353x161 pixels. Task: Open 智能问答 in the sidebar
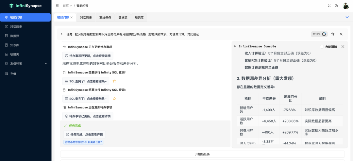(25, 17)
